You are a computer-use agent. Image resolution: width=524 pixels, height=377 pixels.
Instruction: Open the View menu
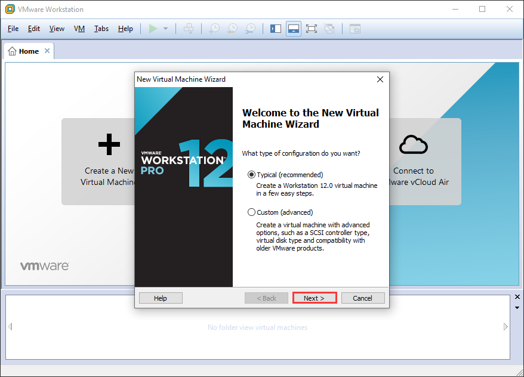coord(57,29)
